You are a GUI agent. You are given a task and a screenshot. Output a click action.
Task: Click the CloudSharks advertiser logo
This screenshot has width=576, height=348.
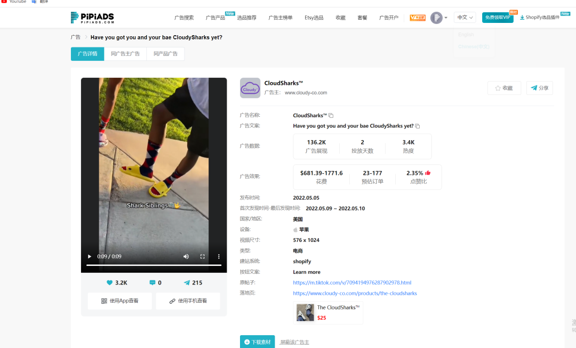(250, 88)
